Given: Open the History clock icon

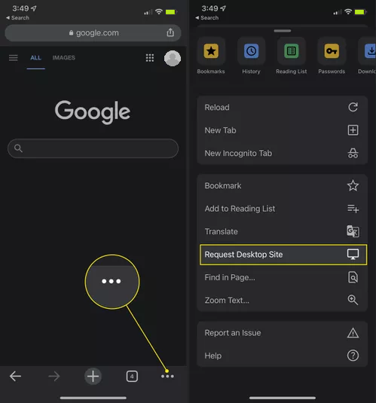Looking at the screenshot, I should tap(251, 51).
